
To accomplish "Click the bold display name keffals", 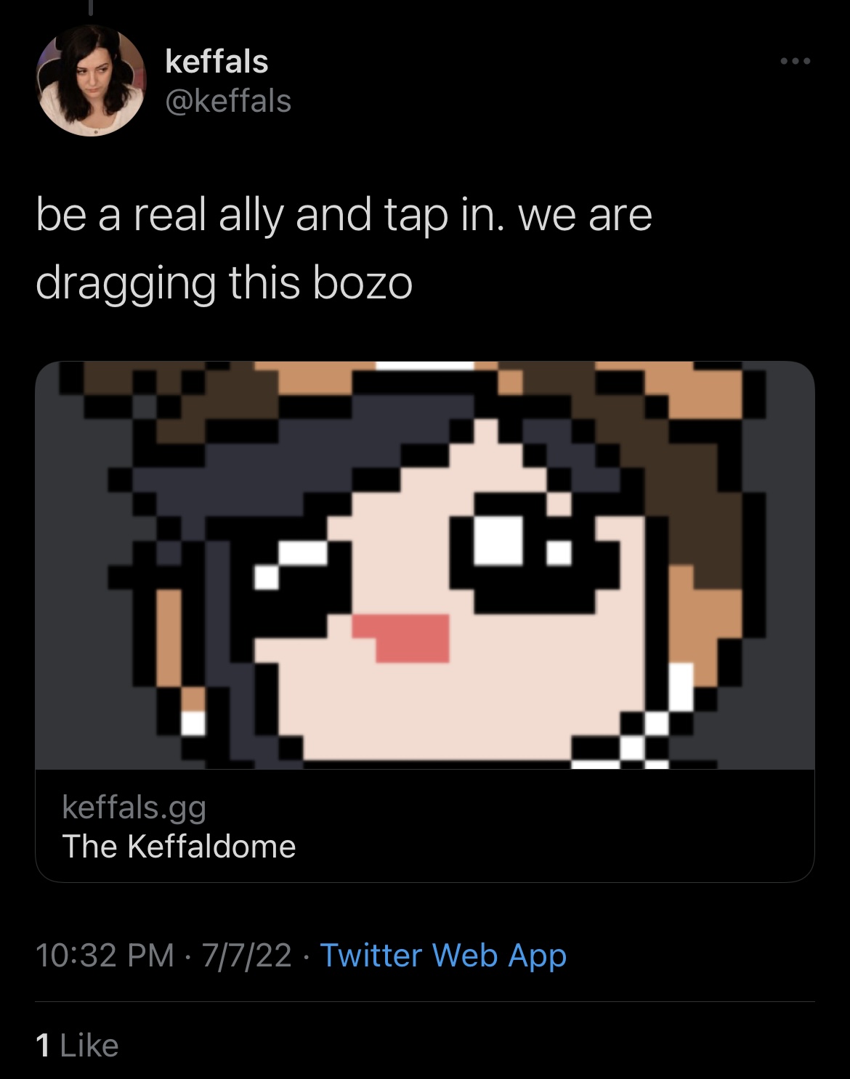I will coord(216,61).
